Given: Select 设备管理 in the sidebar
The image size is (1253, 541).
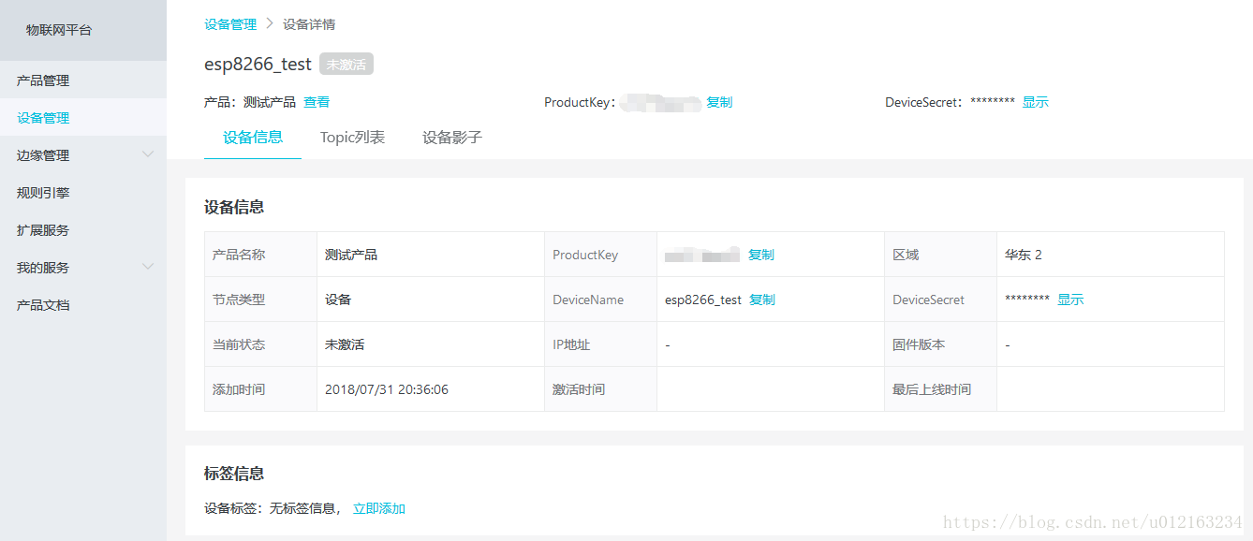Looking at the screenshot, I should pos(43,118).
